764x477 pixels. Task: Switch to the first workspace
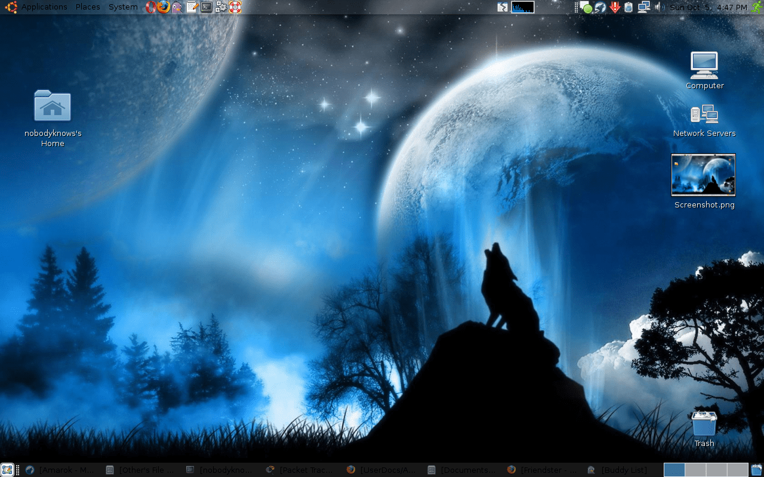click(x=674, y=470)
